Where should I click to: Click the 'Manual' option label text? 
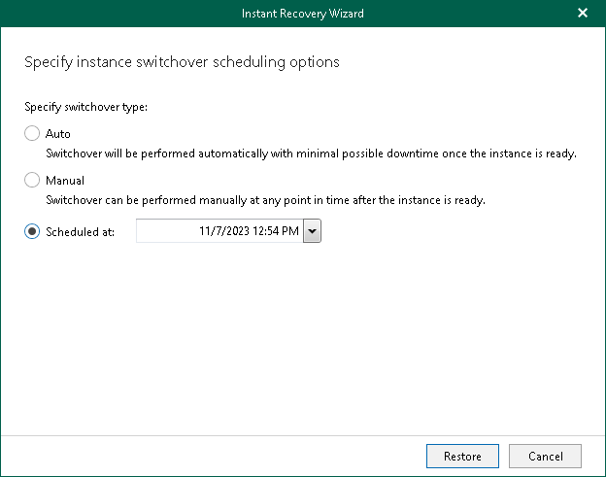pos(65,181)
